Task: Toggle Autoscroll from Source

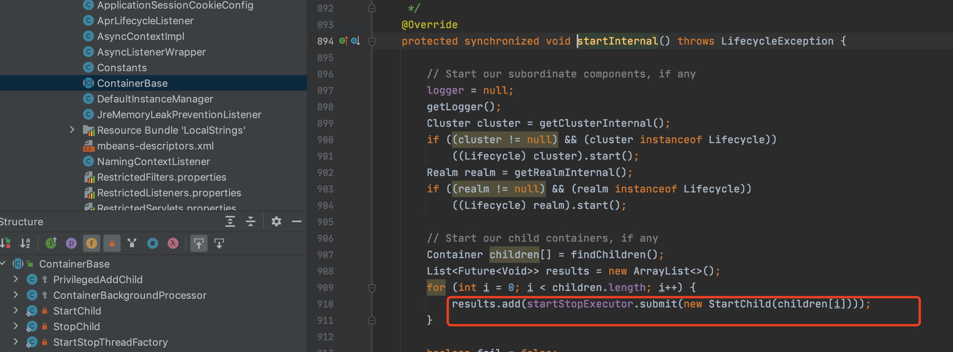Action: (219, 243)
